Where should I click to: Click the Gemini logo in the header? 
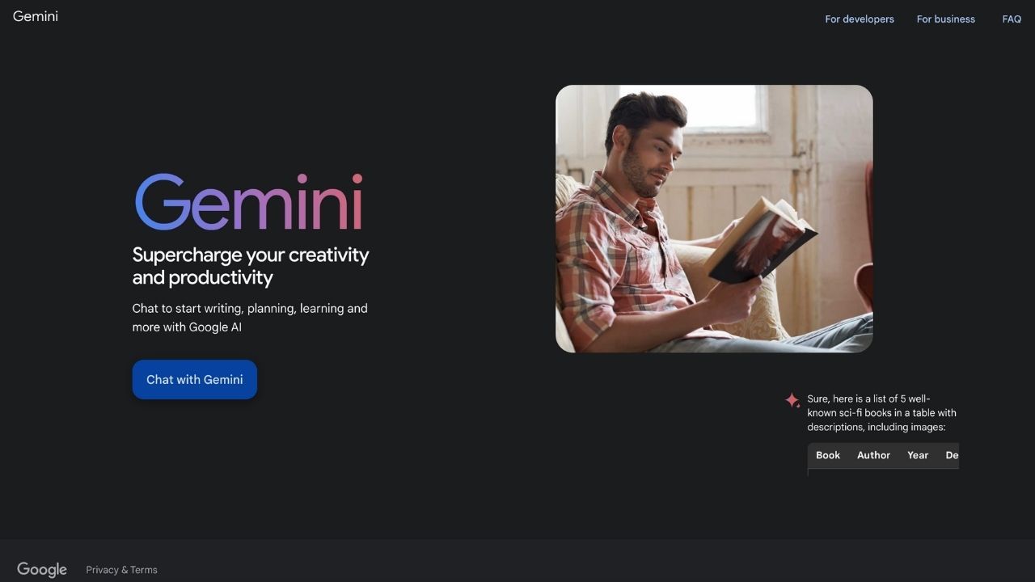36,16
